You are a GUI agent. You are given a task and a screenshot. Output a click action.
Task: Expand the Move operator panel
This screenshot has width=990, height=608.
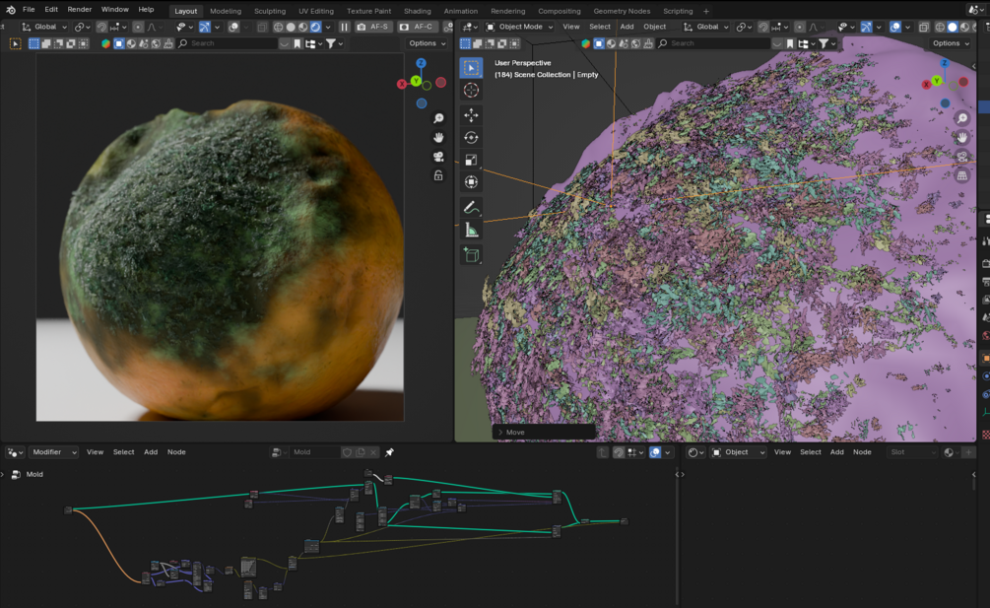[x=544, y=433]
